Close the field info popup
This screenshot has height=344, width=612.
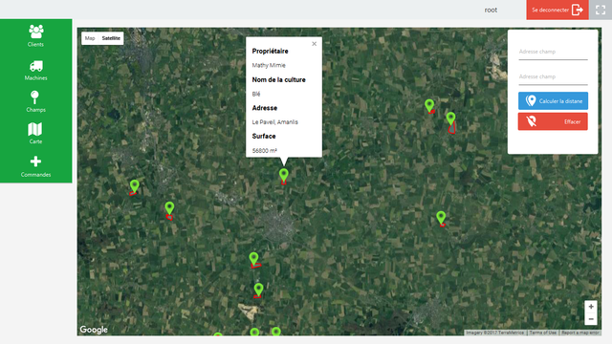[315, 44]
